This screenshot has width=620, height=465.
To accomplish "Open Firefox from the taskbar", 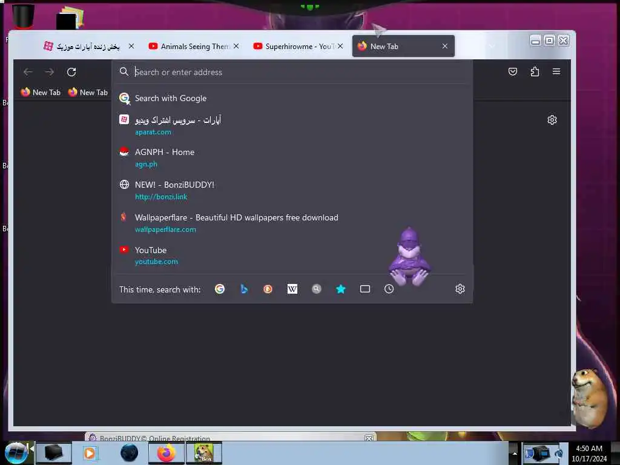I will pyautogui.click(x=167, y=453).
